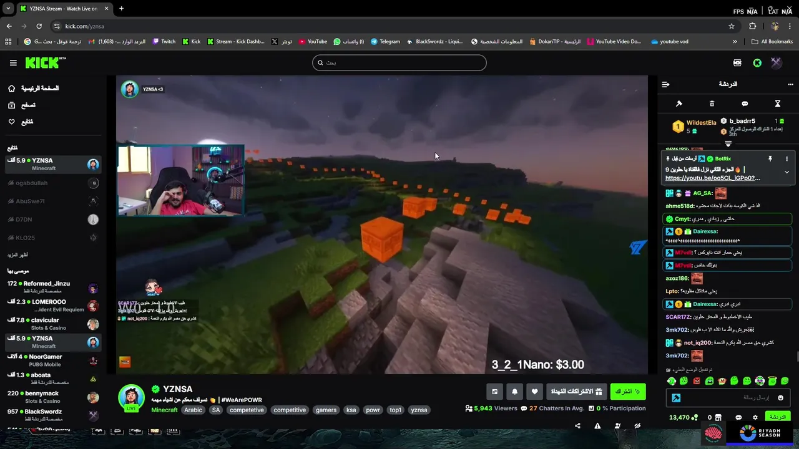Viewport: 799px width, 449px height.
Task: Click the 13,470 channel points counter
Action: [683, 417]
